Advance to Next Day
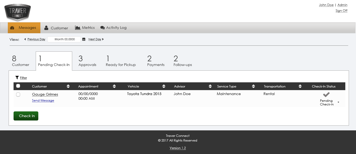 (95, 39)
